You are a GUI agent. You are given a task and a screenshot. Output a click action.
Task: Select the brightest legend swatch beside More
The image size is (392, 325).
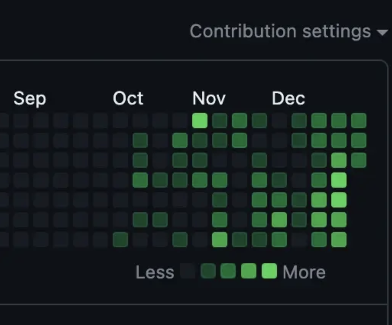pyautogui.click(x=269, y=271)
